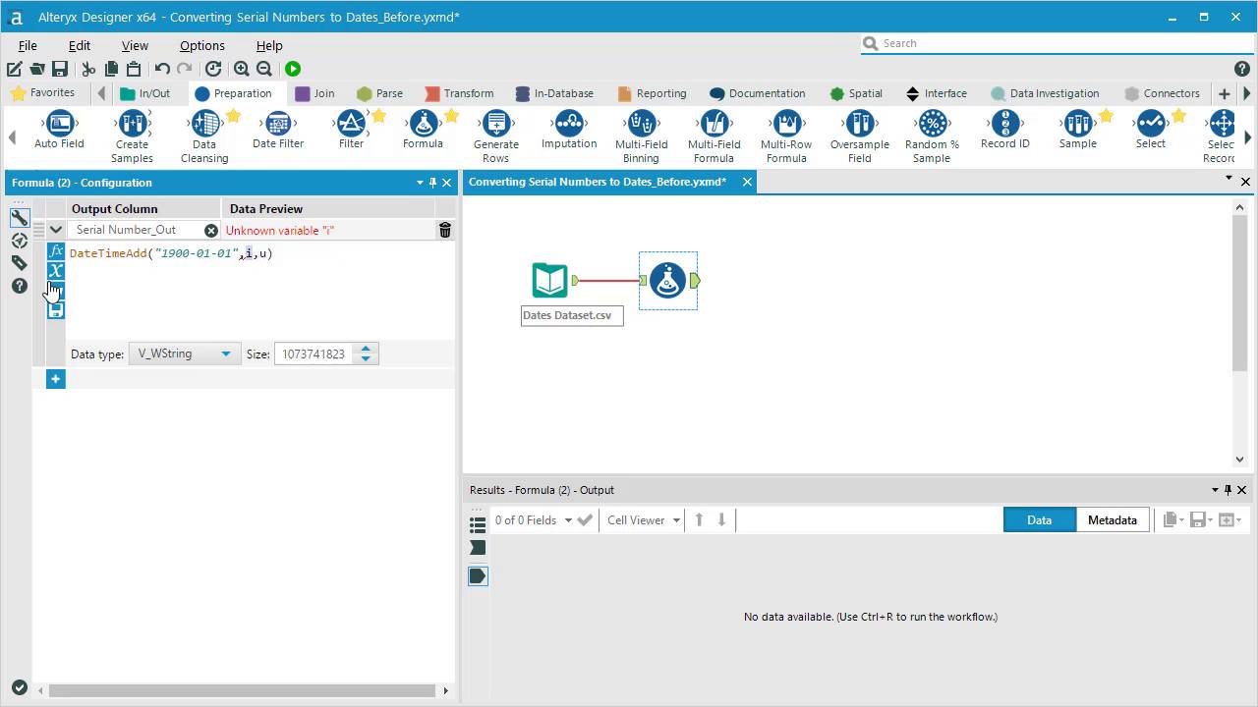Image resolution: width=1258 pixels, height=707 pixels.
Task: Click in the Search box
Action: pyautogui.click(x=1057, y=43)
